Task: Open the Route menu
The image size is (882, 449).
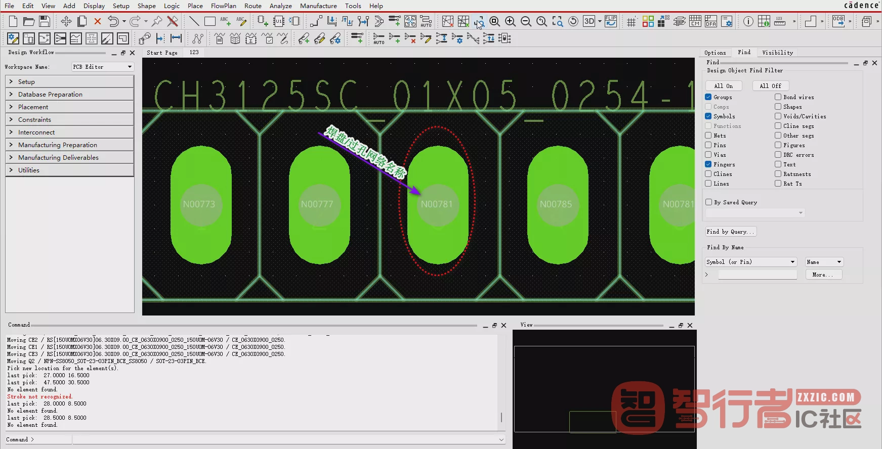Action: [x=253, y=6]
